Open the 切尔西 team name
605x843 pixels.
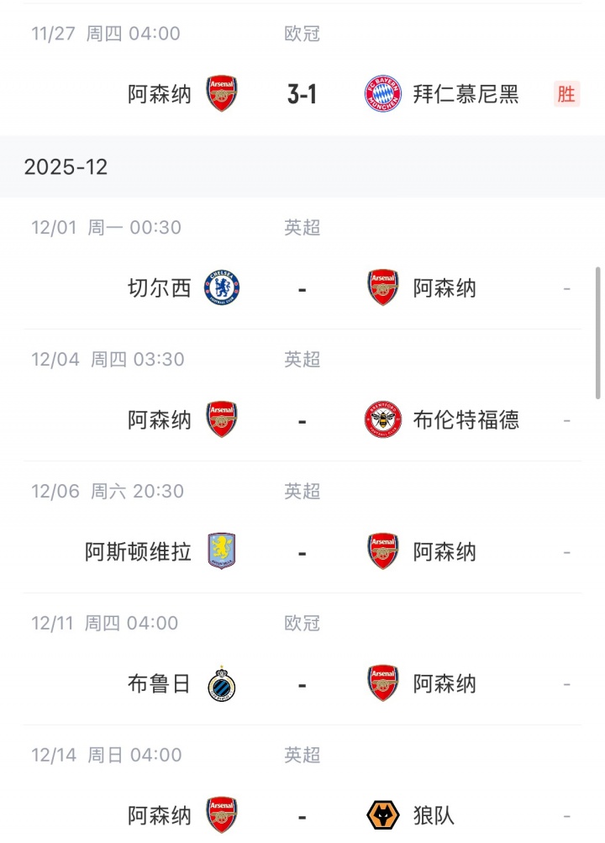coord(160,288)
